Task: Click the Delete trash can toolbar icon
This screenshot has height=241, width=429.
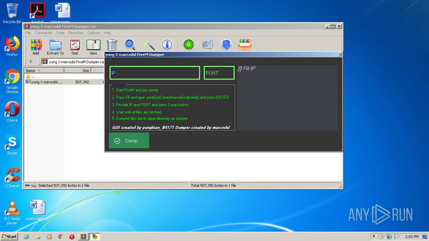Action: point(112,45)
